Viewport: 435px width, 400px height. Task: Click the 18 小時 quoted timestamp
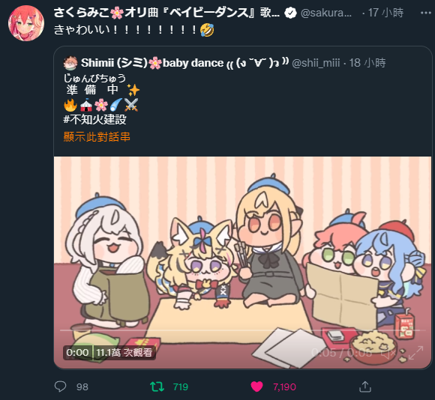click(x=367, y=63)
